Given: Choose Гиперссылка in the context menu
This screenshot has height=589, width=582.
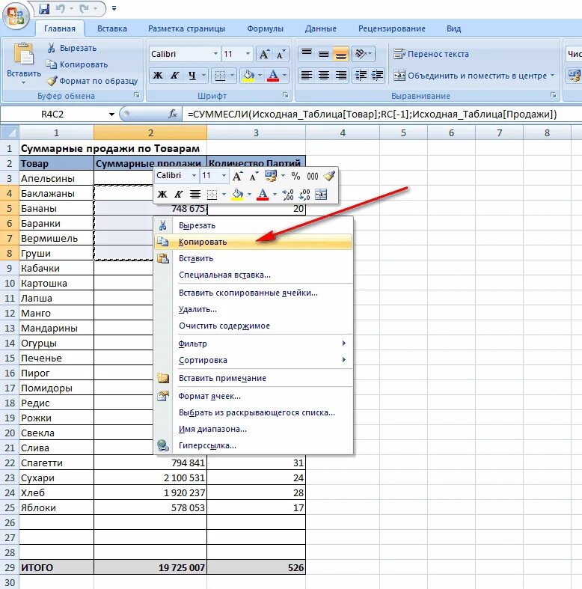Looking at the screenshot, I should point(253,445).
